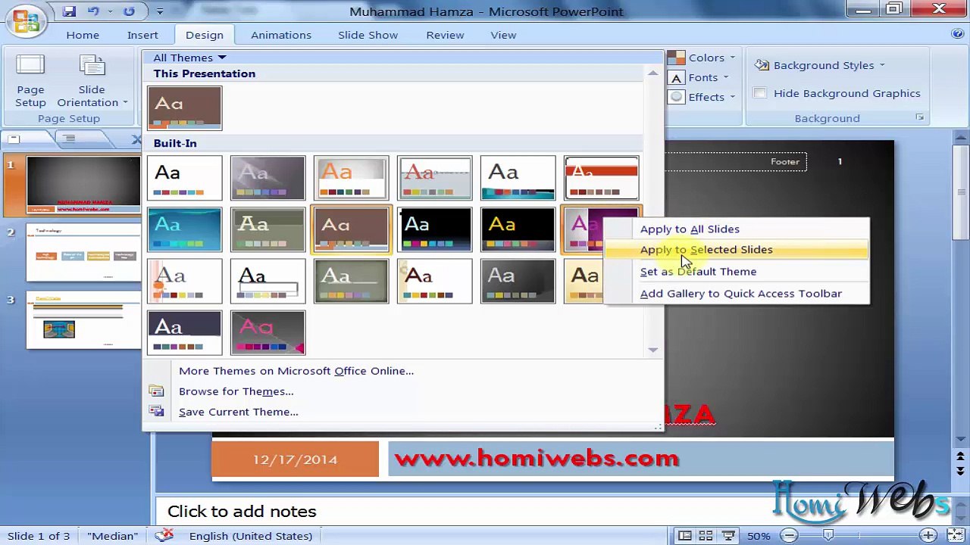Click the 50% zoom level button
The height and width of the screenshot is (545, 970).
click(759, 536)
